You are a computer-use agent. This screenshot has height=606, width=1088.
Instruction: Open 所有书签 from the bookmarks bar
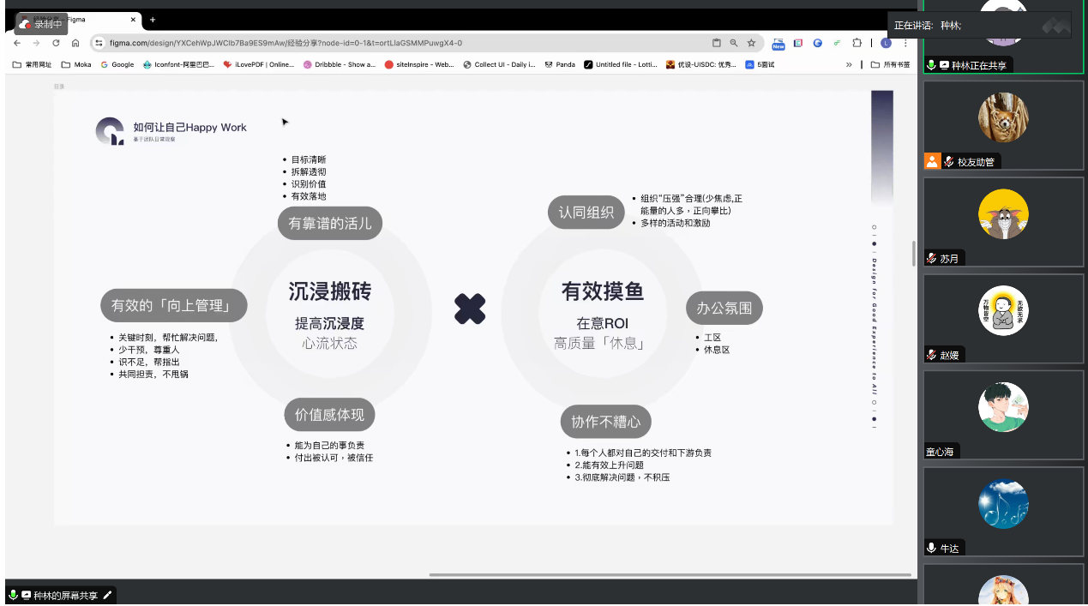click(x=893, y=63)
